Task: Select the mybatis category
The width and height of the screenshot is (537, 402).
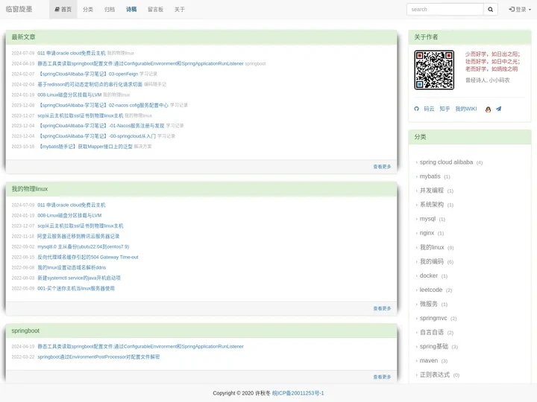Action: tap(430, 176)
